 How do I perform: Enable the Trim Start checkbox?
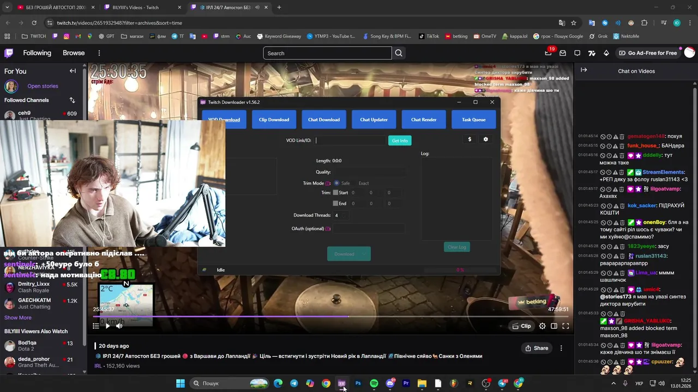tap(335, 192)
